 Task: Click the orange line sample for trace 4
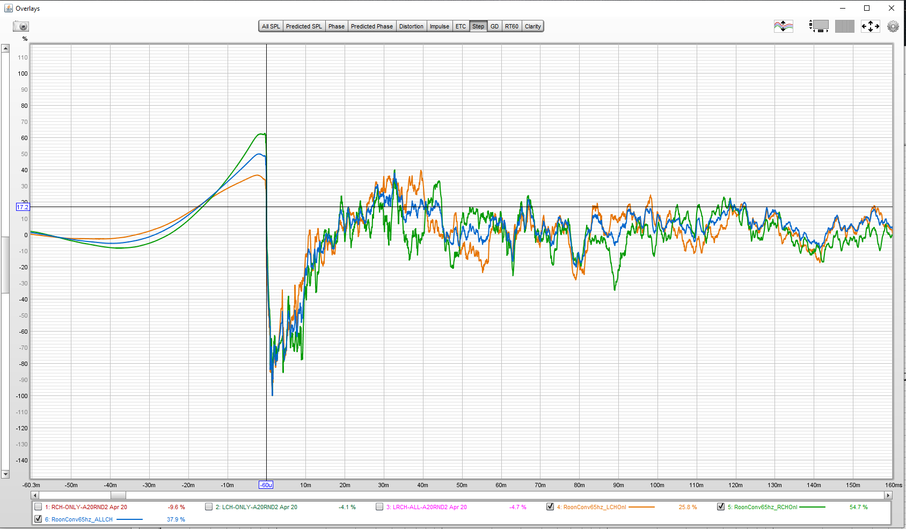(x=641, y=507)
